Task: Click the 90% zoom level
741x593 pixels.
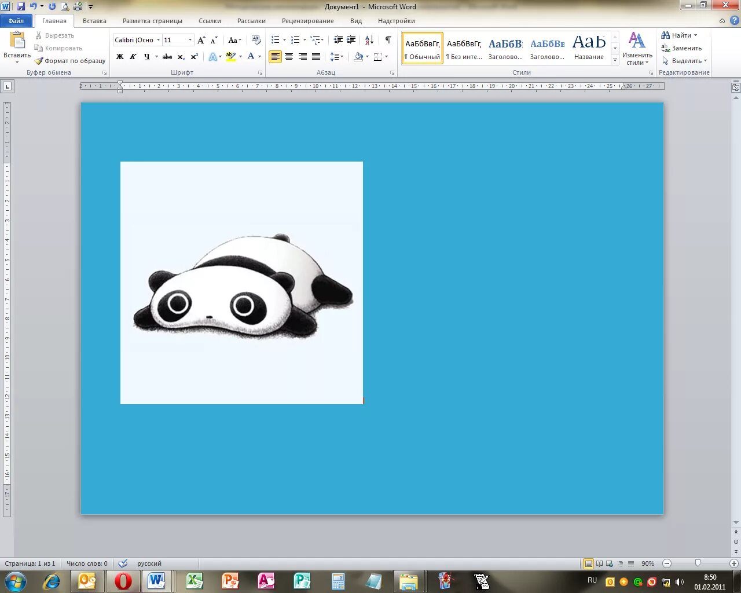Action: click(648, 563)
